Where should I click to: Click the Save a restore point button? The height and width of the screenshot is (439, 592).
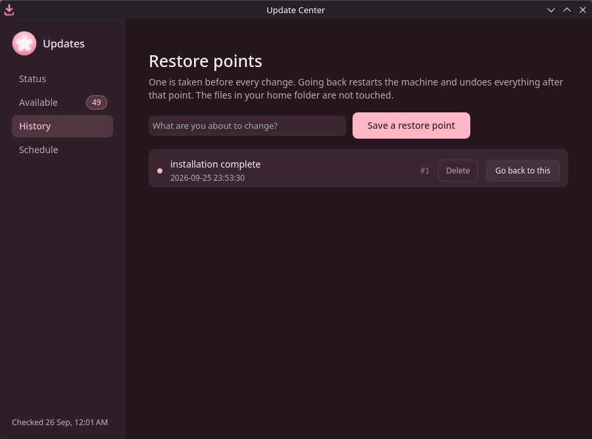[411, 126]
